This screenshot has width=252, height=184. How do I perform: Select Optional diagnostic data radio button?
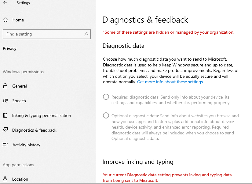click(106, 115)
